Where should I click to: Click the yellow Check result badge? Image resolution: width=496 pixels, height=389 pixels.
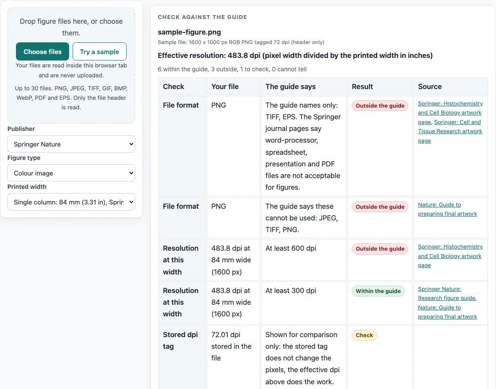(364, 335)
